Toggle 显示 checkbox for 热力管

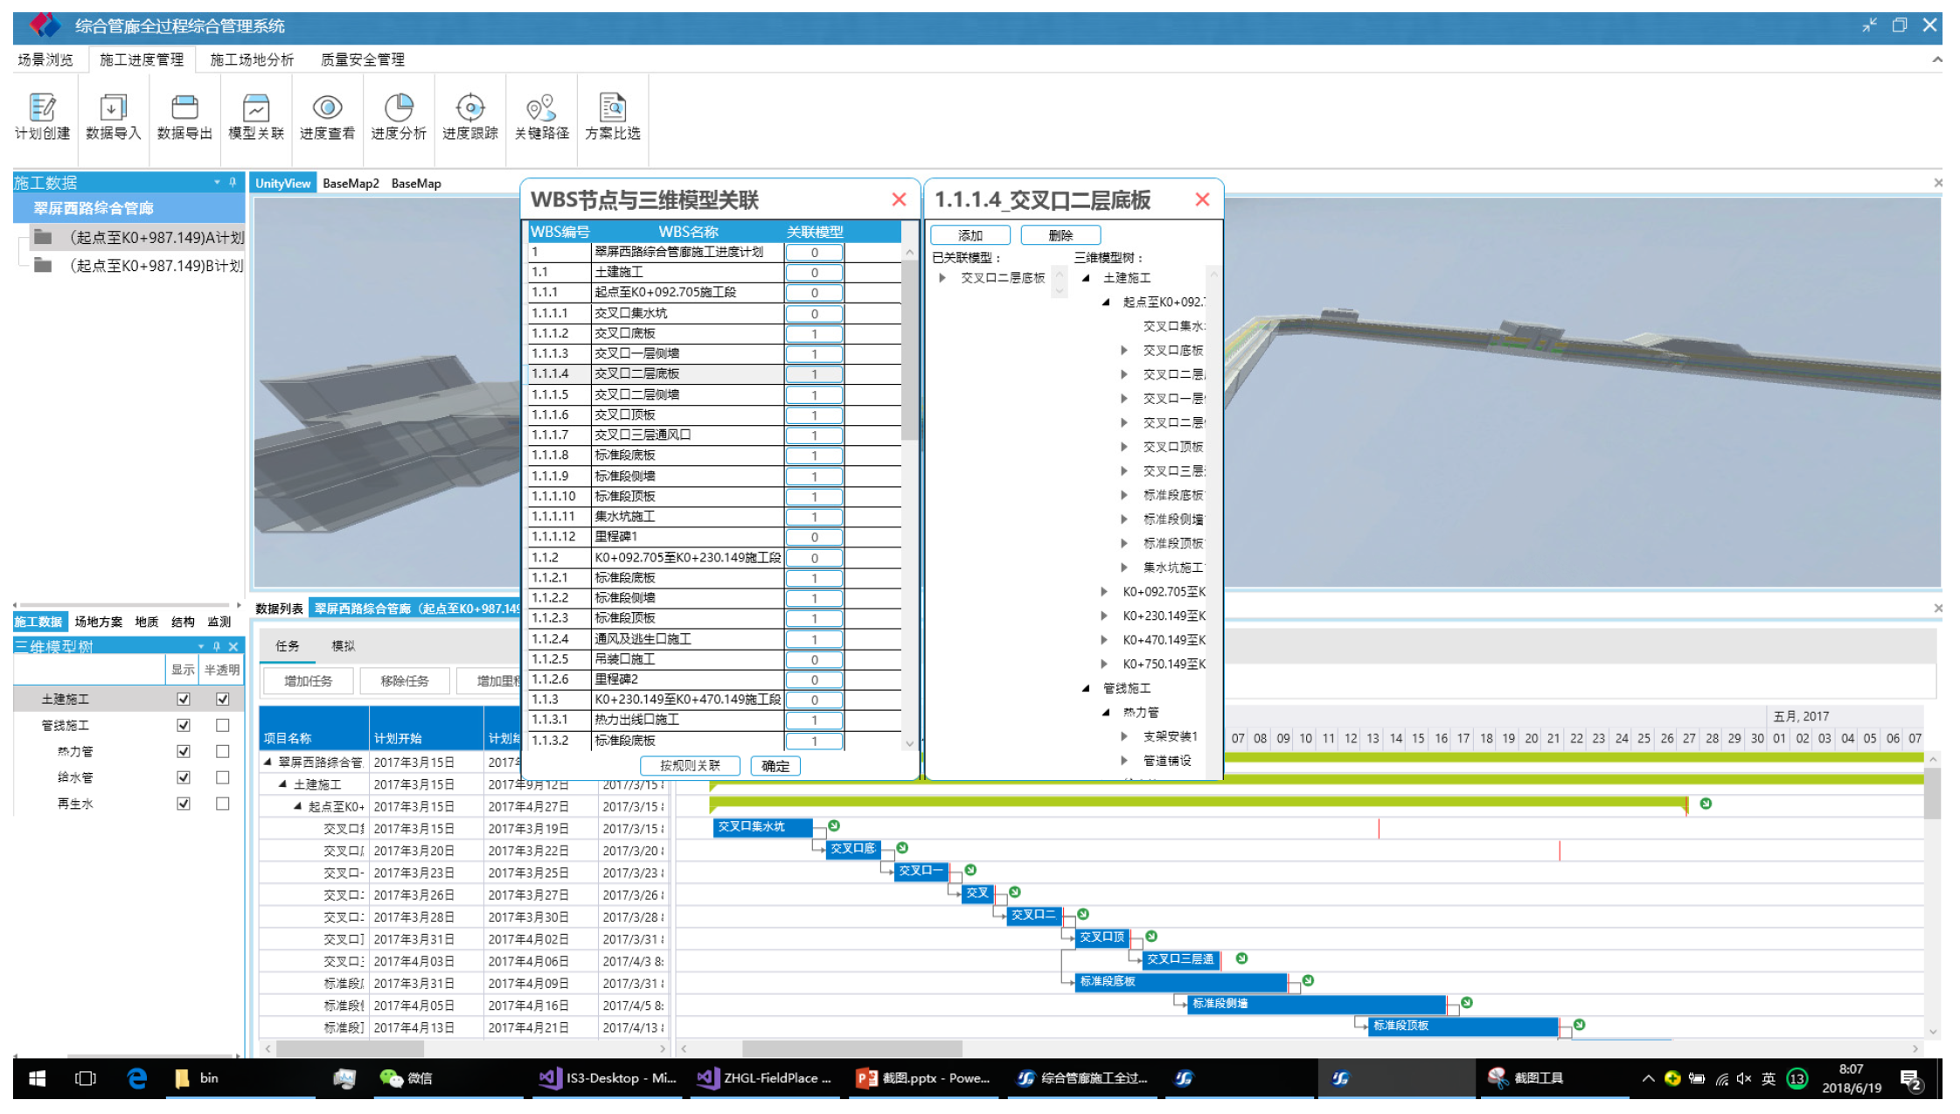pos(184,751)
